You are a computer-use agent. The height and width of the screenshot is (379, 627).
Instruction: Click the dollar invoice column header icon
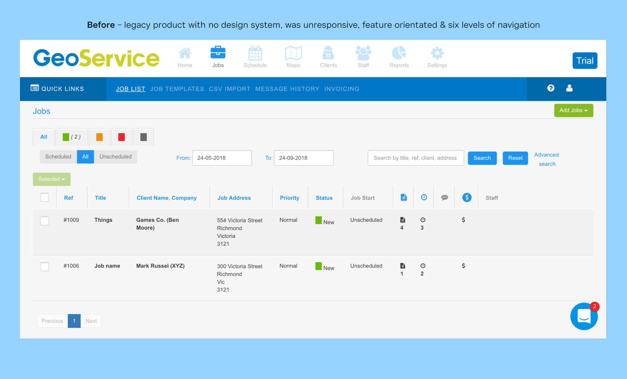coord(467,197)
